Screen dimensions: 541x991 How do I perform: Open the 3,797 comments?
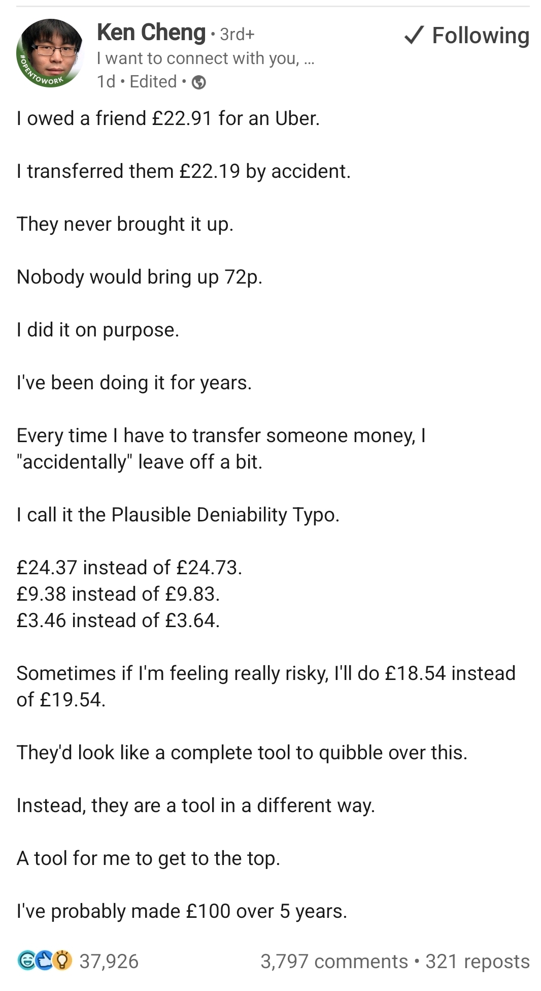coord(334,961)
